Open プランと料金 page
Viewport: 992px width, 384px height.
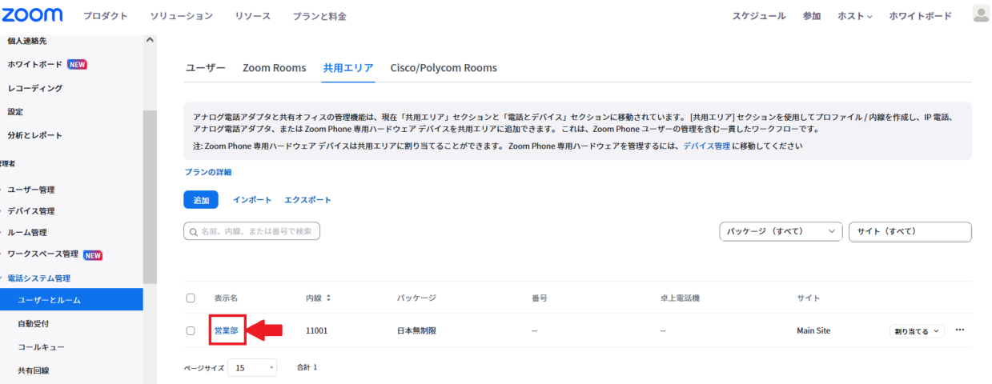pos(319,16)
